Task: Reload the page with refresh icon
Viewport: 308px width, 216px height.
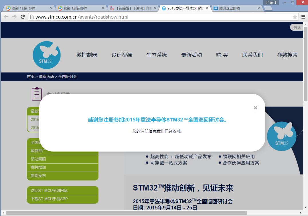Action: [x=23, y=17]
